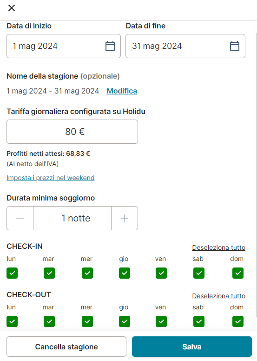This screenshot has height=361, width=257.
Task: Click the Cancella stagione button
Action: 66,347
